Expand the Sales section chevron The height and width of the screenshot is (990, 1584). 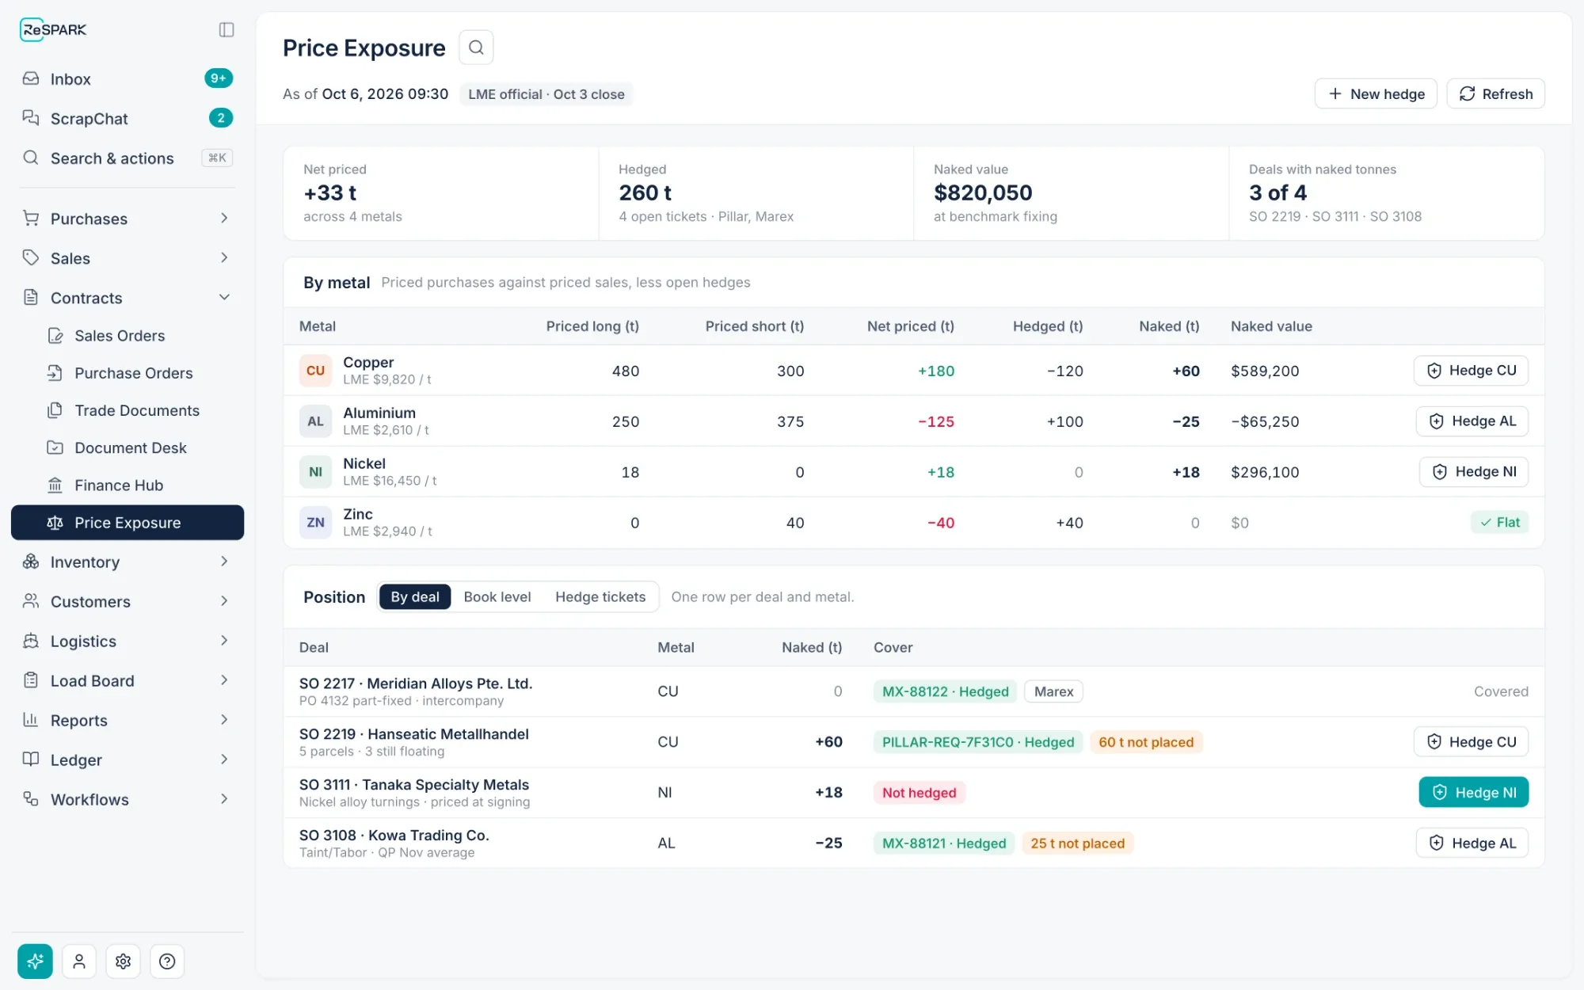(x=224, y=257)
